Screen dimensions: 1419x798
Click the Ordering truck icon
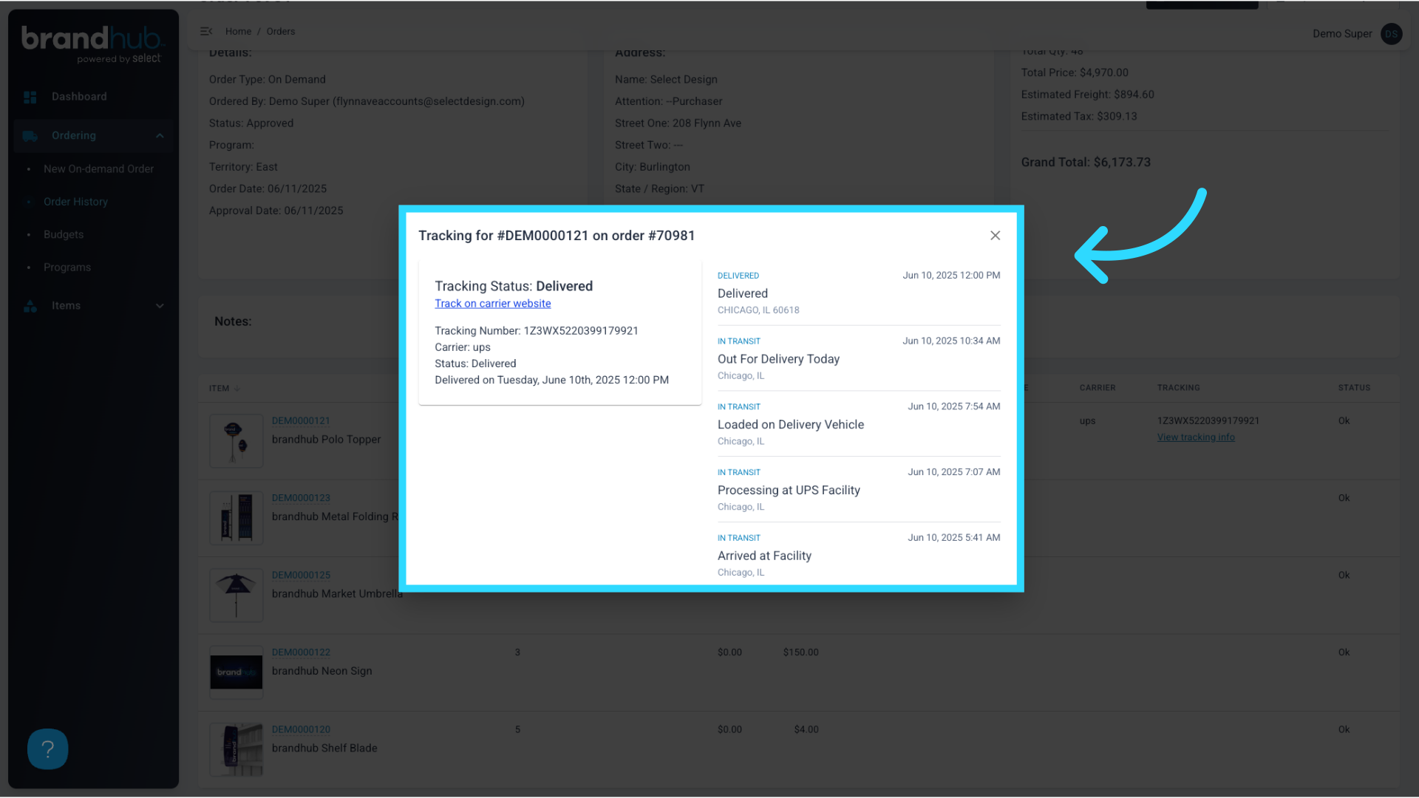[30, 136]
